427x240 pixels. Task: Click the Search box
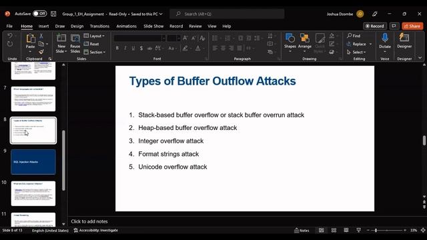click(x=227, y=14)
